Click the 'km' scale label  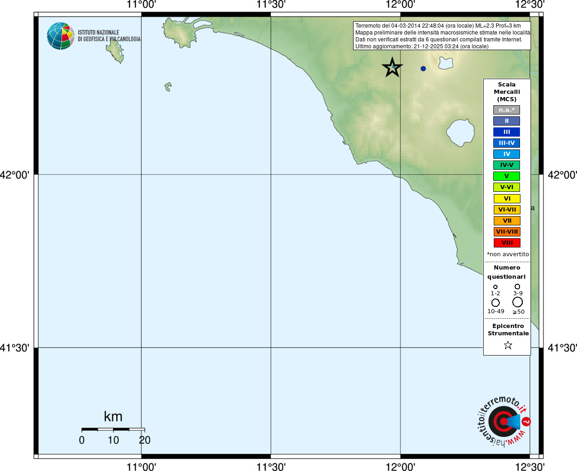tap(113, 417)
